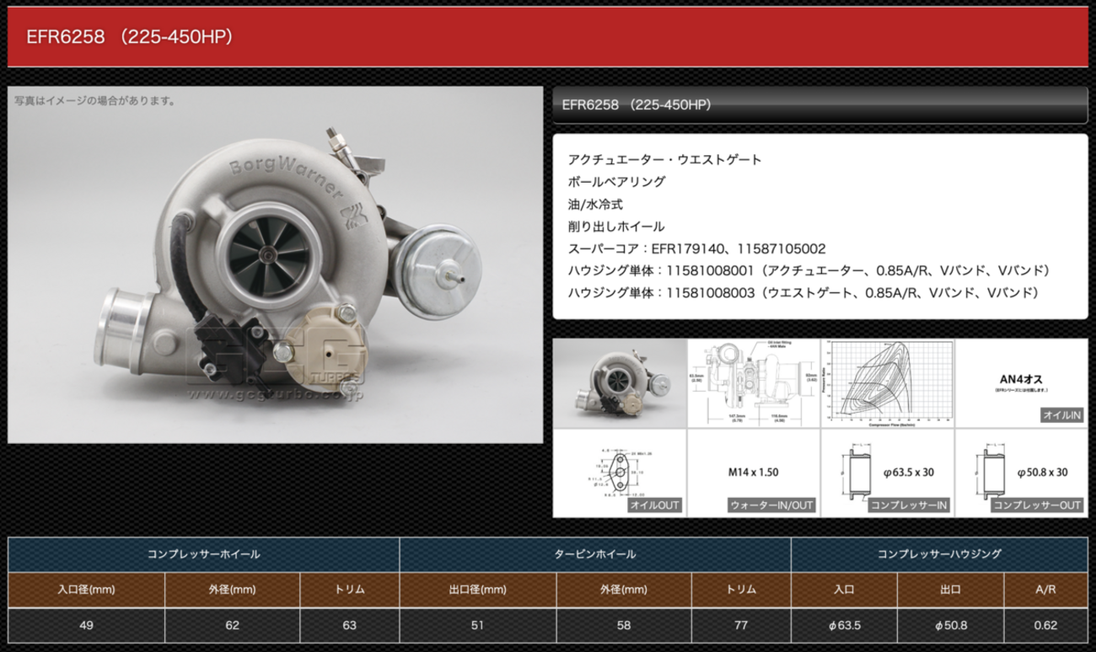The height and width of the screenshot is (652, 1096).
Task: Click the text ボールベアリング
Action: click(616, 181)
